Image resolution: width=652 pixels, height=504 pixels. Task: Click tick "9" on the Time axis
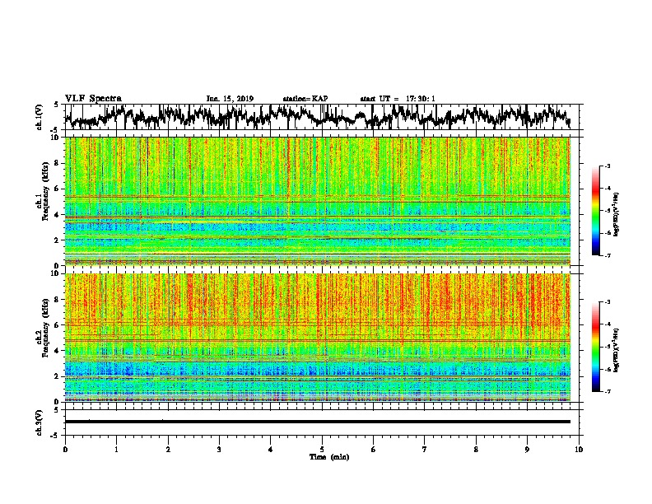527,450
